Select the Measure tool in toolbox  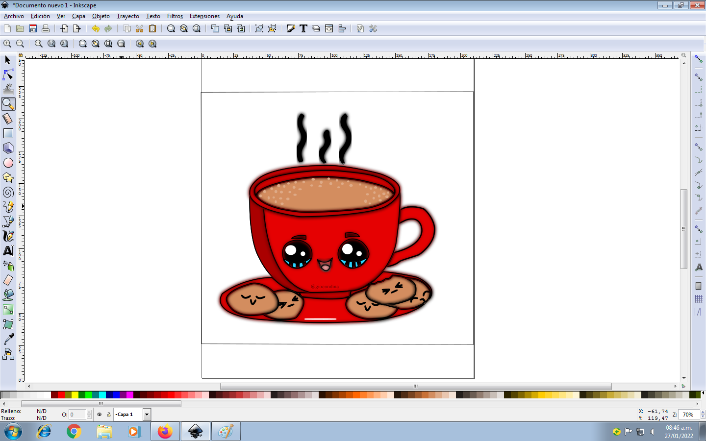(8, 119)
